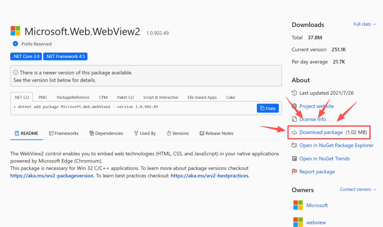
Task: Open the CPM tab
Action: pos(103,97)
